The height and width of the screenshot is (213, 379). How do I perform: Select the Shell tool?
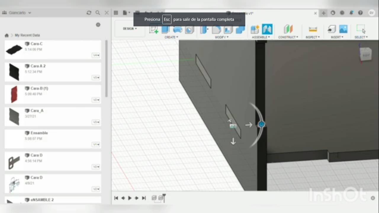tap(228, 29)
